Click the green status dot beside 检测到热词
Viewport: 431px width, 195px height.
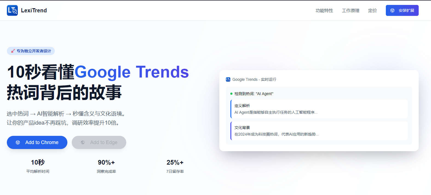[231, 94]
